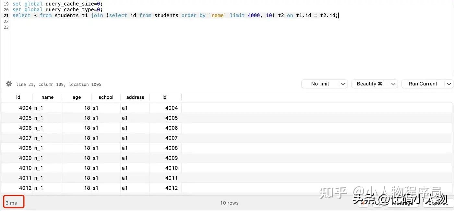Select the id column header in results
The image size is (454, 211).
(18, 97)
